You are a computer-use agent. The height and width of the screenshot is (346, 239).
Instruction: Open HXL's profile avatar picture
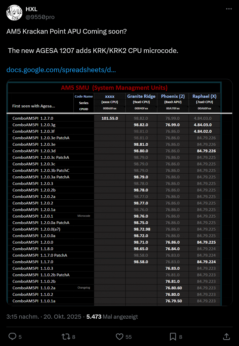14,13
